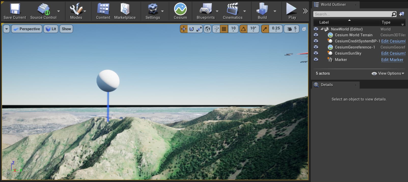This screenshot has width=408, height=182.
Task: Select the Marker sphere in the viewport
Action: coord(108,81)
